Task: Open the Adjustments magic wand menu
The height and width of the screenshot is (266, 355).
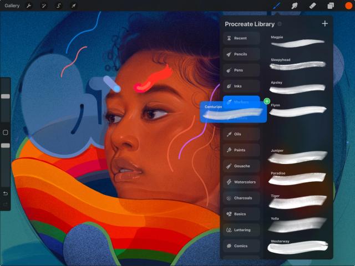Action: pos(43,6)
